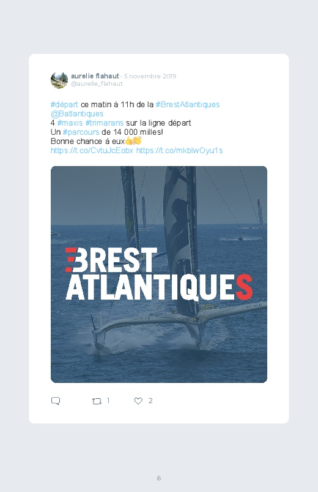Click the like count number 2

[x=150, y=401]
